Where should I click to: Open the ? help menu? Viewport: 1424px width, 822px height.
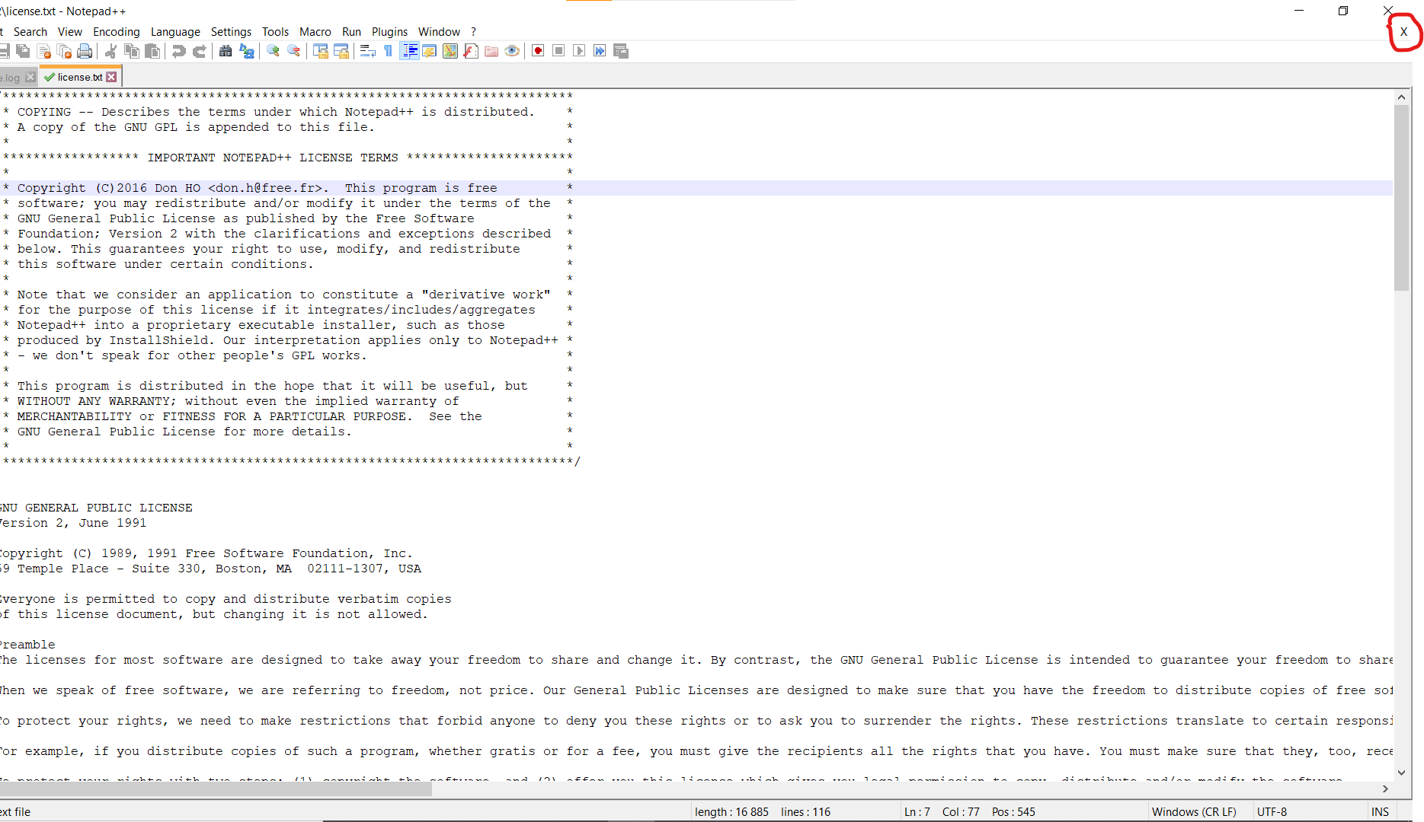473,32
